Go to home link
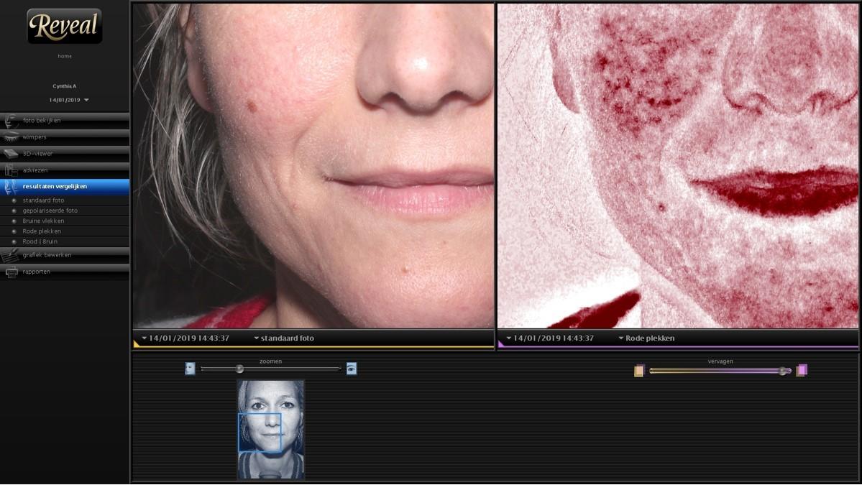Screen dimensions: 862x485 (x=65, y=56)
